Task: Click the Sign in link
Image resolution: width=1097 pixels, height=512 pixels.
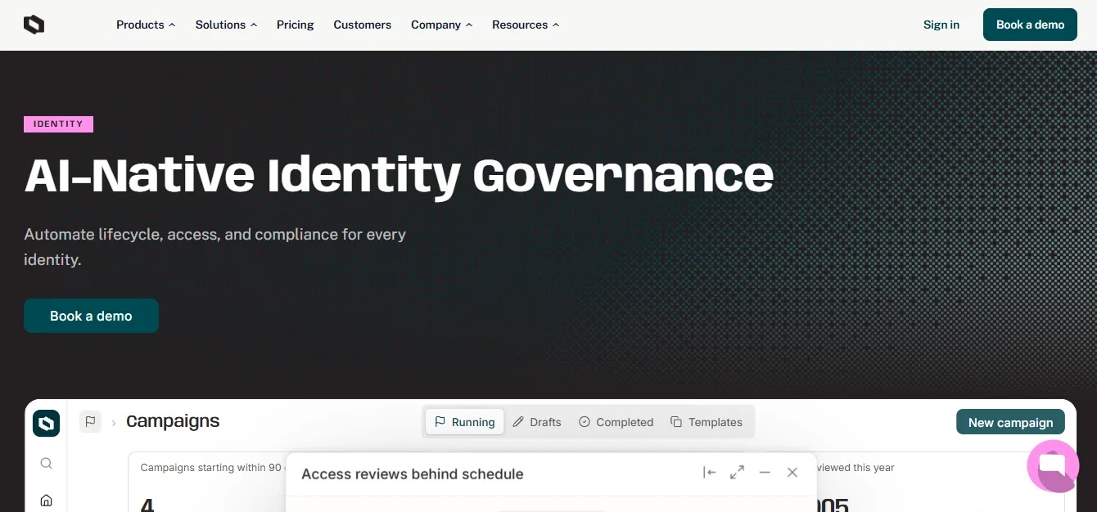Action: pos(941,25)
